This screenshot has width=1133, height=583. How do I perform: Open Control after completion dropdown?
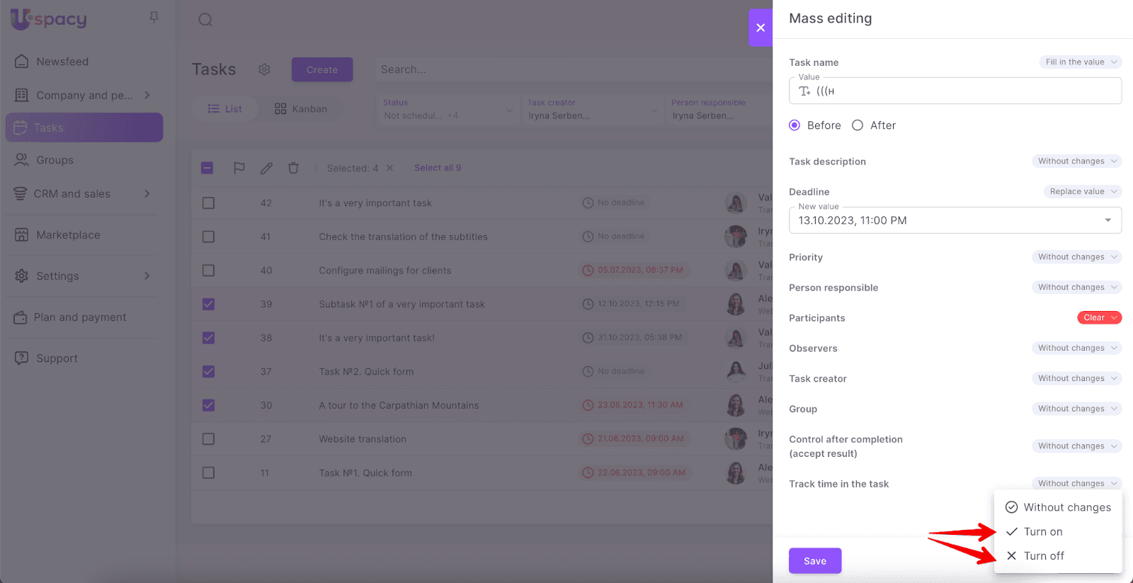(x=1076, y=446)
